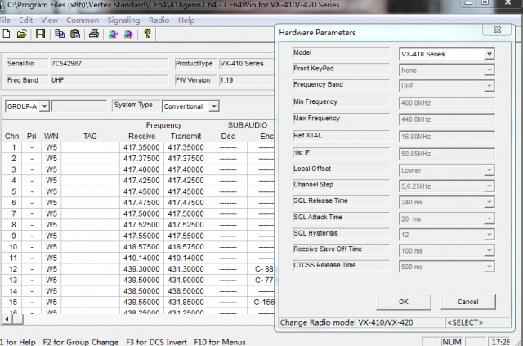Open the Frequency Band dropdown

click(x=489, y=86)
